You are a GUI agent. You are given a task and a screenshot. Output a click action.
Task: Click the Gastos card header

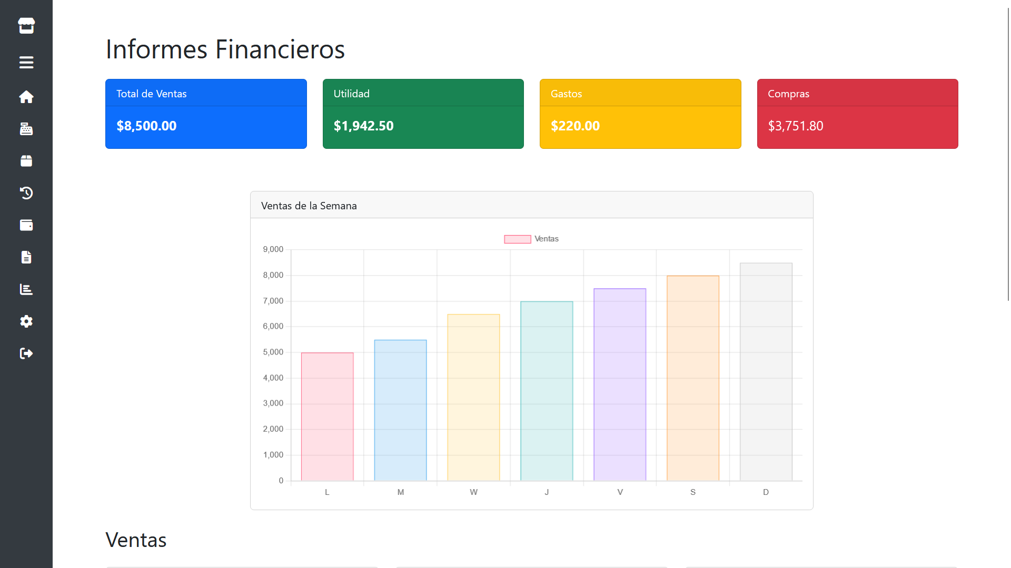coord(640,93)
